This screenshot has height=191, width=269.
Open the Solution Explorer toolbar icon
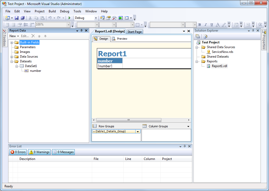click(102, 18)
